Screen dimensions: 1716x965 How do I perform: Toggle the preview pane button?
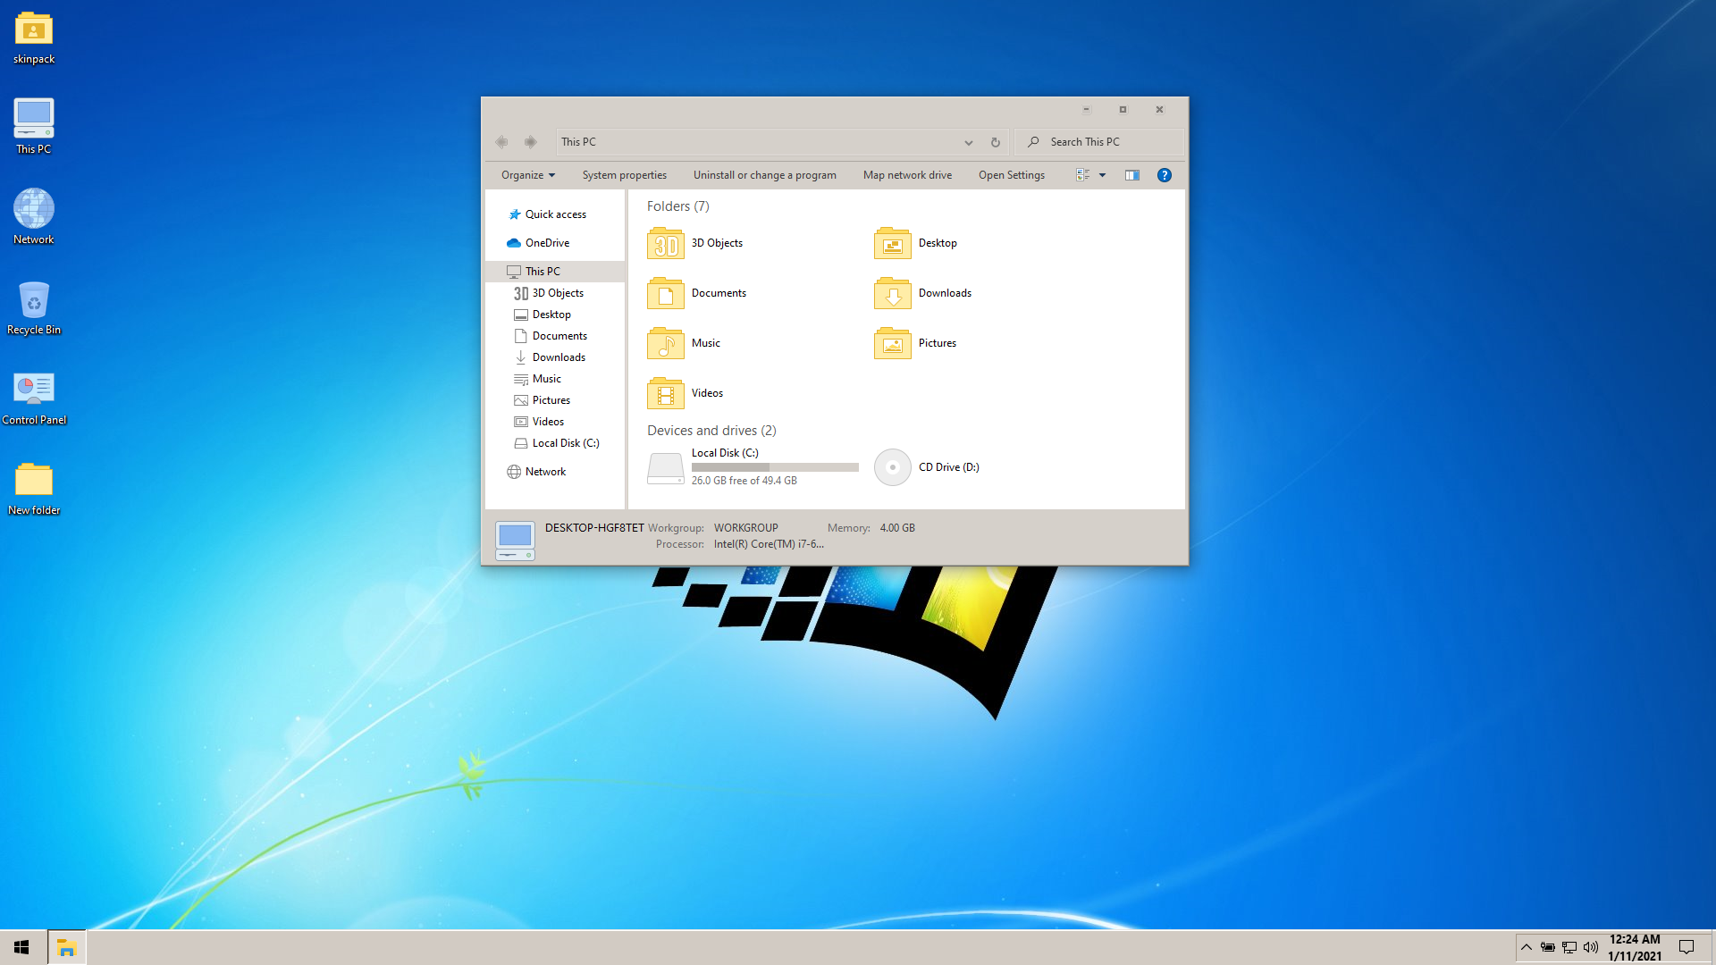[1131, 175]
